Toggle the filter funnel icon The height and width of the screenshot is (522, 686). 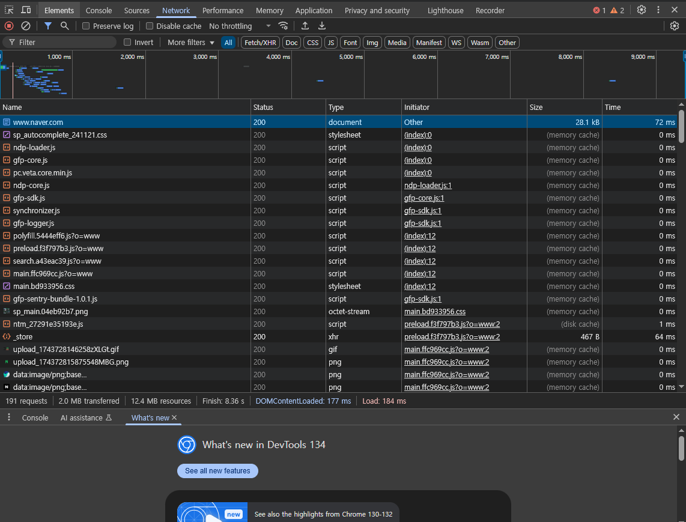coord(48,26)
